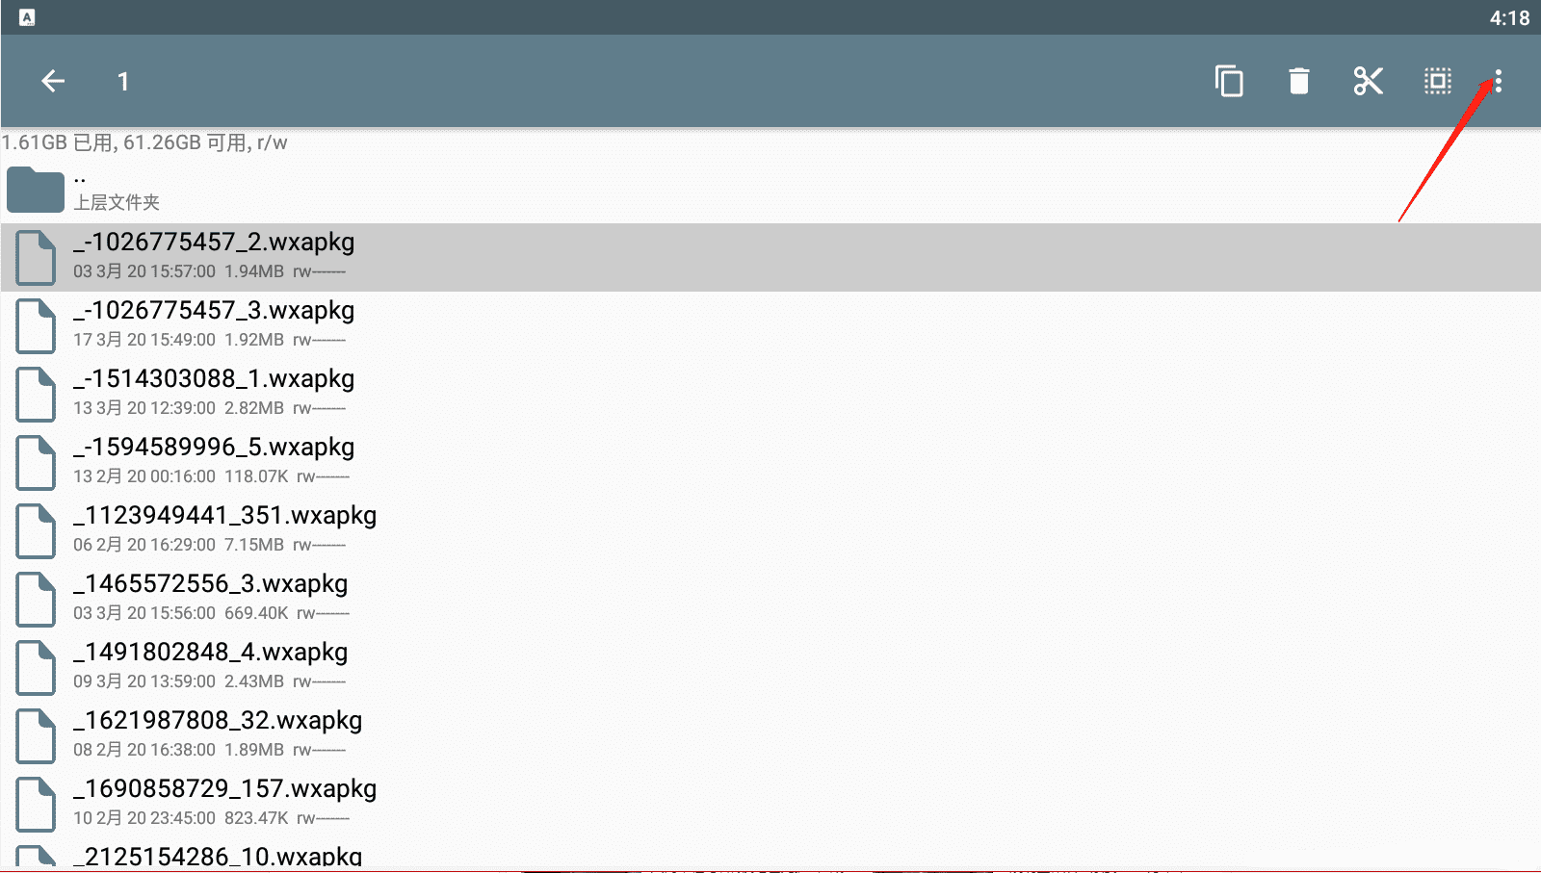Open the parent folder icon
Screen dimensions: 1541x873
35,189
